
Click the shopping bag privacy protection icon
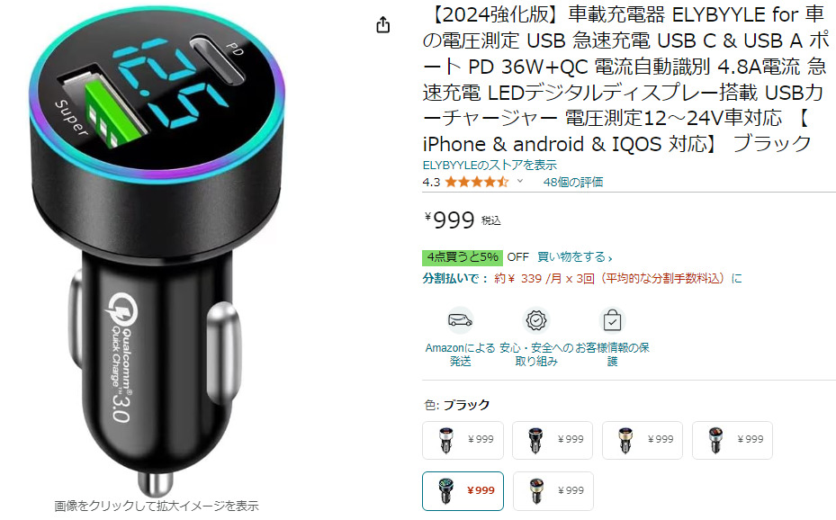click(x=612, y=320)
